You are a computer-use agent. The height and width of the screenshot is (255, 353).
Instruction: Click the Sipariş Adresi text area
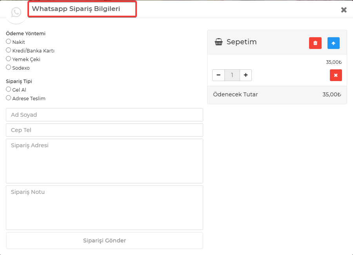tap(104, 161)
